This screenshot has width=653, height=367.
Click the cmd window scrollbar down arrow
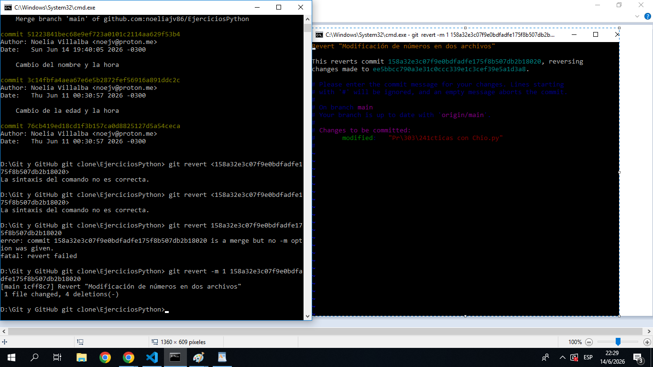307,316
